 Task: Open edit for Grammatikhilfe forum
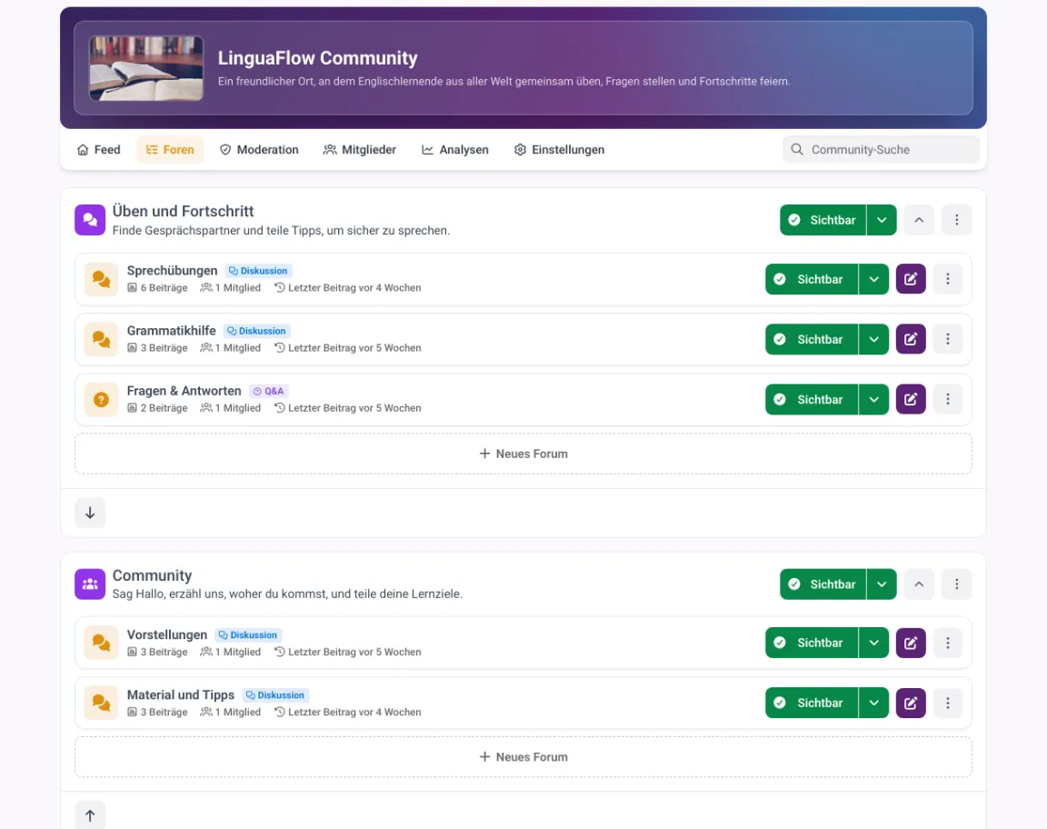910,339
